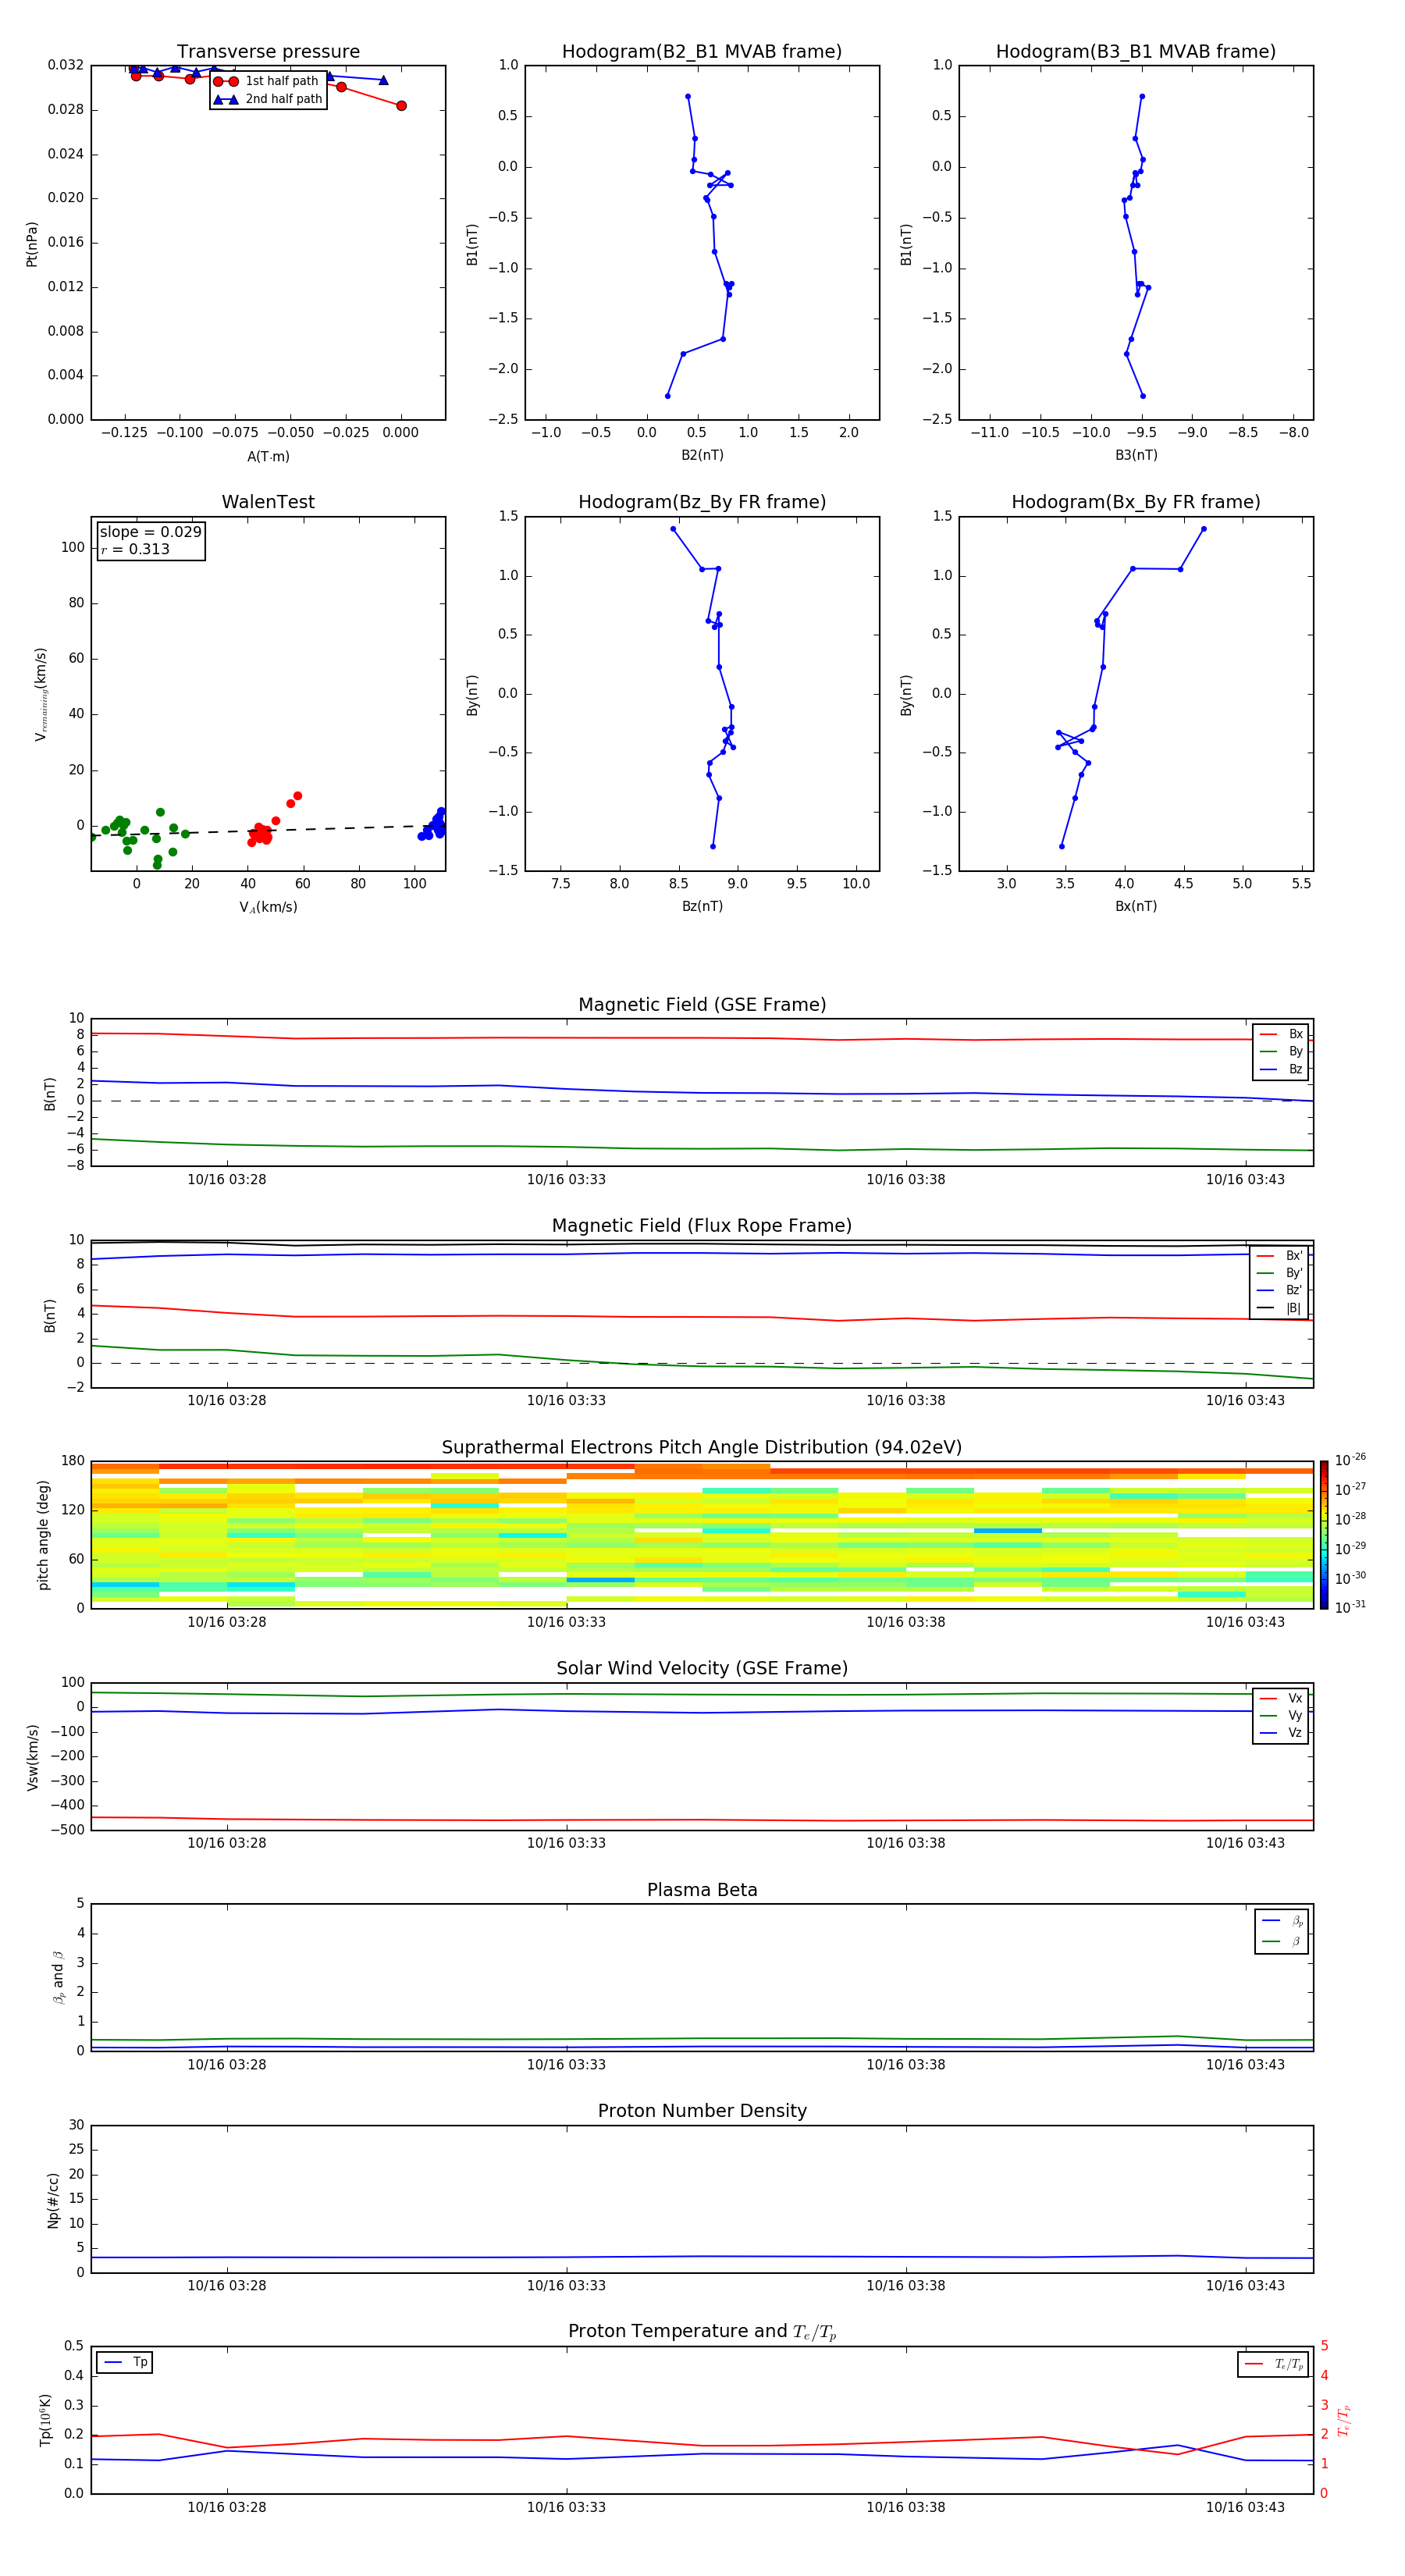Screen dimensions: 1405x2576
Task: Click the "Hodogram(Bx_By FR frame)" title
Action: click(x=1135, y=502)
